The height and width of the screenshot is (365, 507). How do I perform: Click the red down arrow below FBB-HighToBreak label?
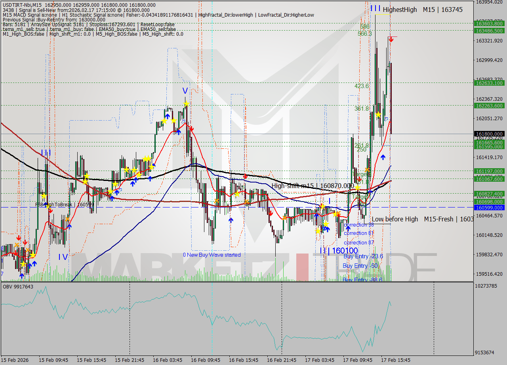[51, 211]
